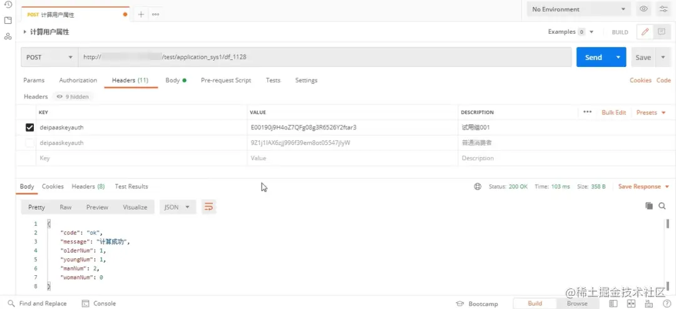Open tab options three-dot menu
Screen dimensions: 676x309
tap(156, 14)
